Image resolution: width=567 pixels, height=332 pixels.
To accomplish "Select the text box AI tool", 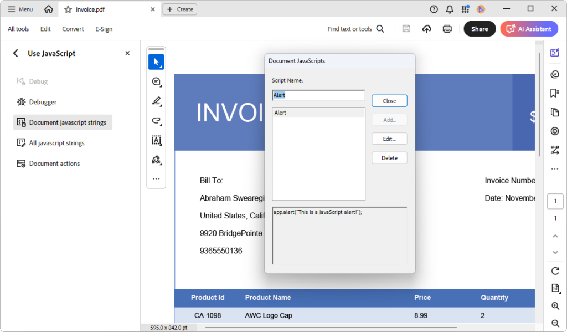I will tap(156, 140).
